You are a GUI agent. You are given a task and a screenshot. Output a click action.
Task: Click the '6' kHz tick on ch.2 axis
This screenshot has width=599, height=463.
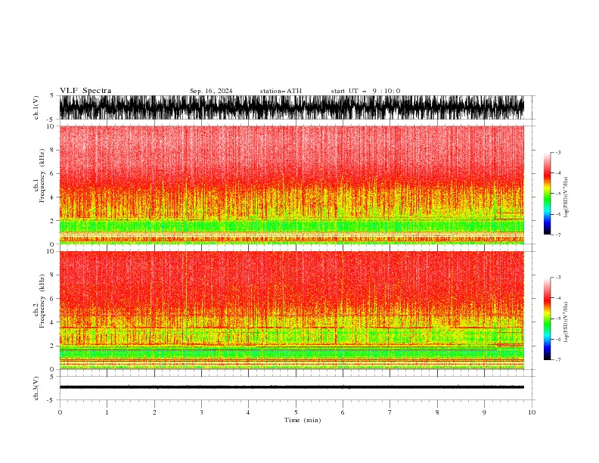tap(52, 298)
